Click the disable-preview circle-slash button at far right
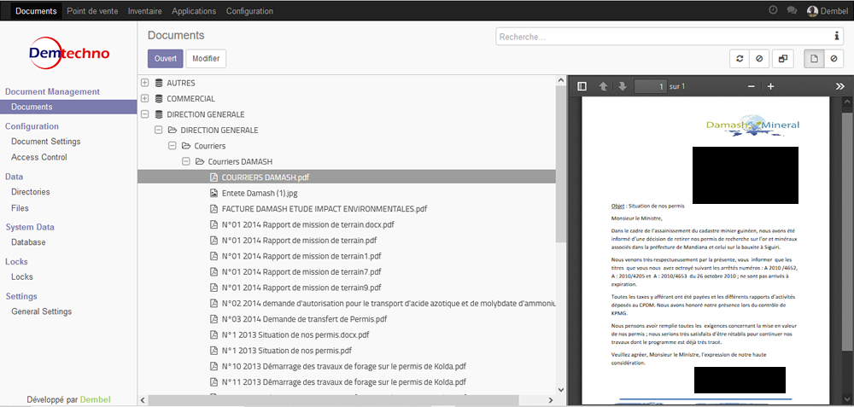The width and height of the screenshot is (854, 407). point(834,59)
